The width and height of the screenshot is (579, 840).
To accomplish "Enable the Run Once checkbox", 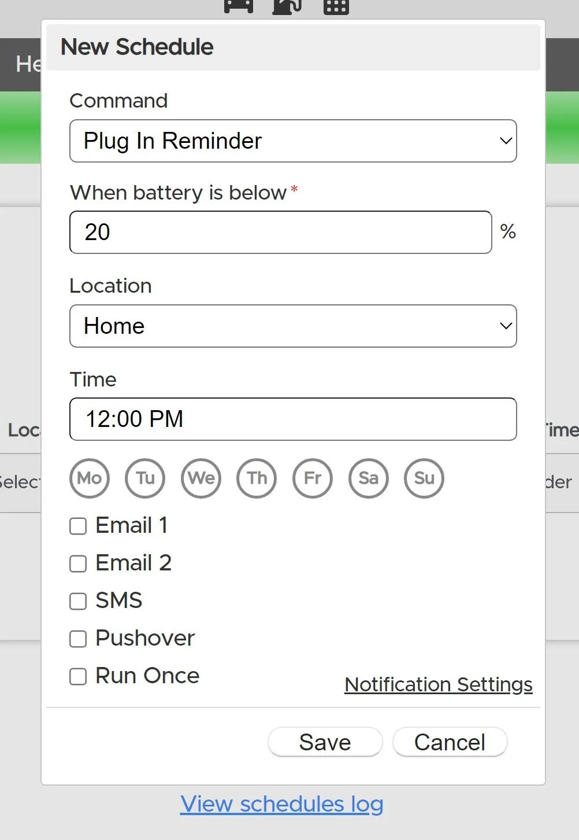I will tap(78, 676).
